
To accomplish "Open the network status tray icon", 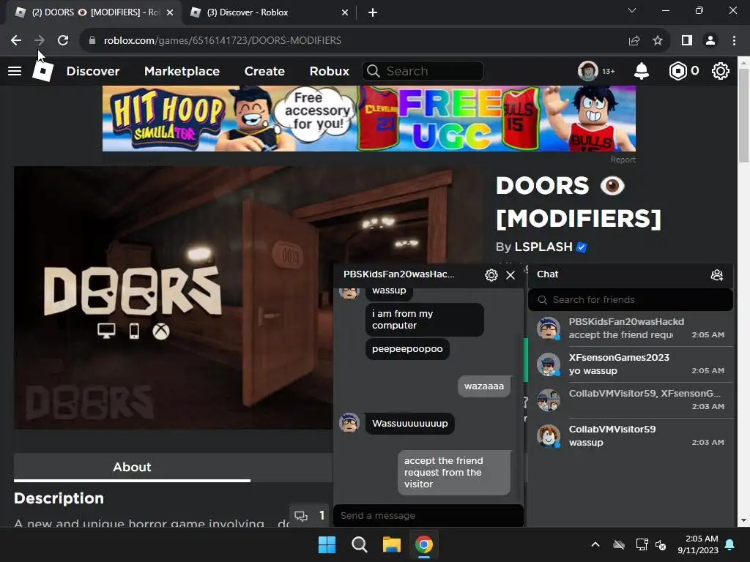I will [642, 544].
